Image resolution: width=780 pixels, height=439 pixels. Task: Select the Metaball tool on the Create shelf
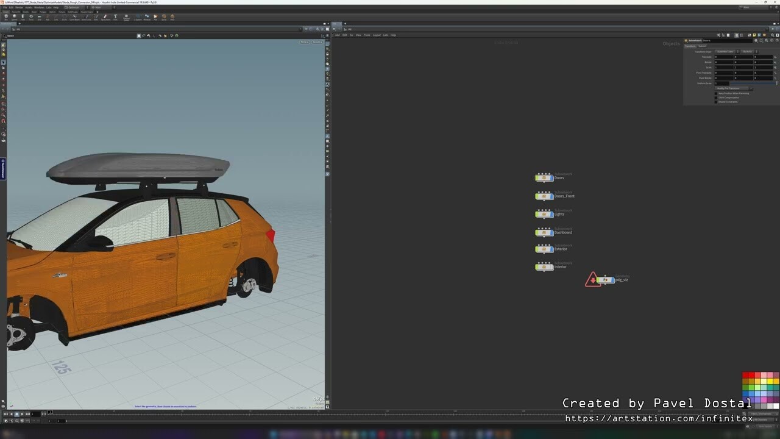point(146,17)
